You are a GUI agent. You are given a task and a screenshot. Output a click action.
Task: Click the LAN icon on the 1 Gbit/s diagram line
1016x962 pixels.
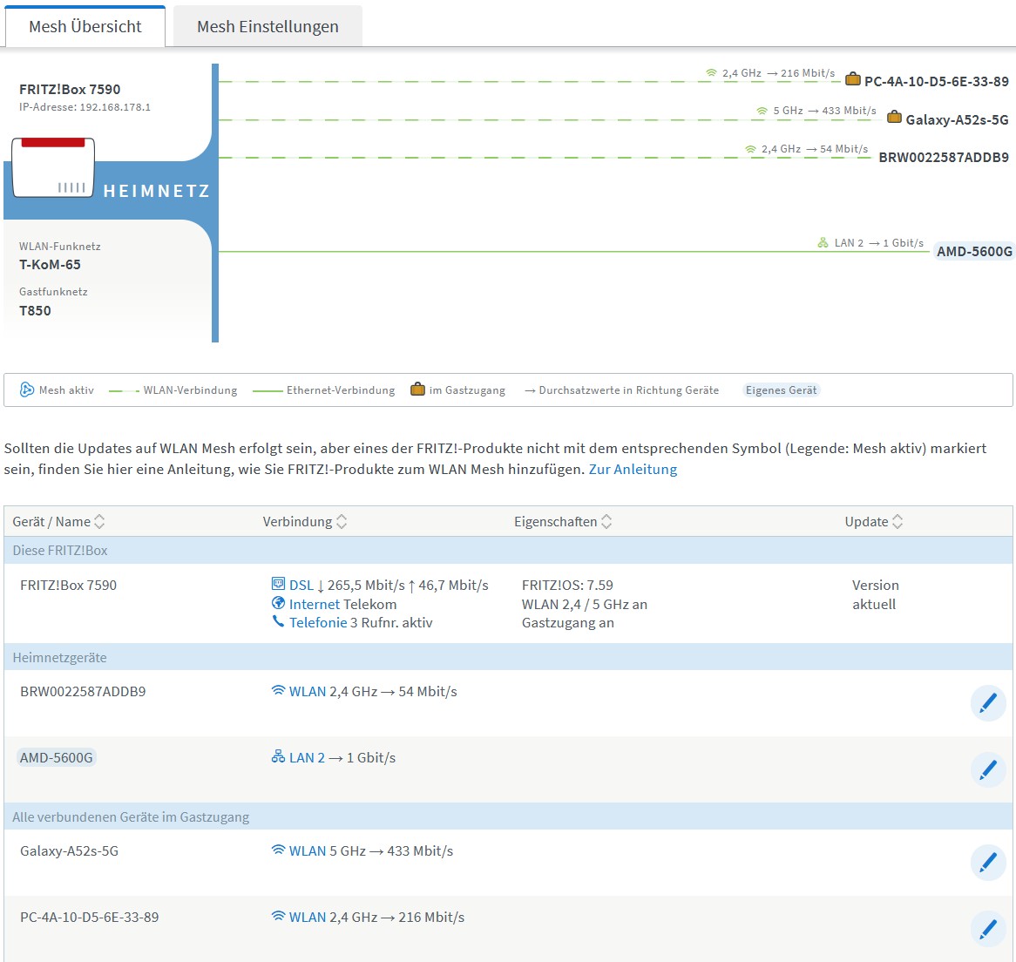pyautogui.click(x=823, y=243)
